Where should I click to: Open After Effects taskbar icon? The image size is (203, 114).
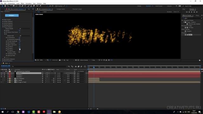[x=49, y=112]
